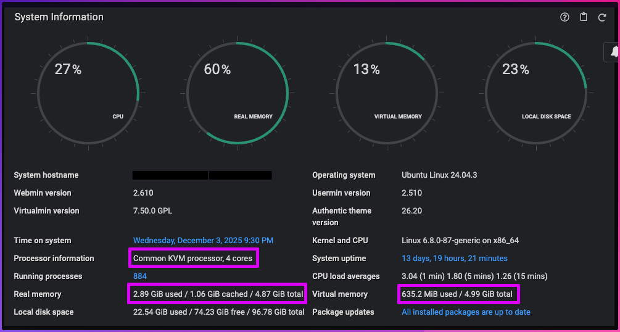
Task: Click 'All installed packages are up to date'
Action: click(466, 312)
